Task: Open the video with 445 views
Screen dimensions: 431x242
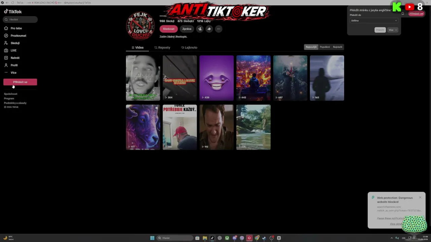Action: point(254,78)
